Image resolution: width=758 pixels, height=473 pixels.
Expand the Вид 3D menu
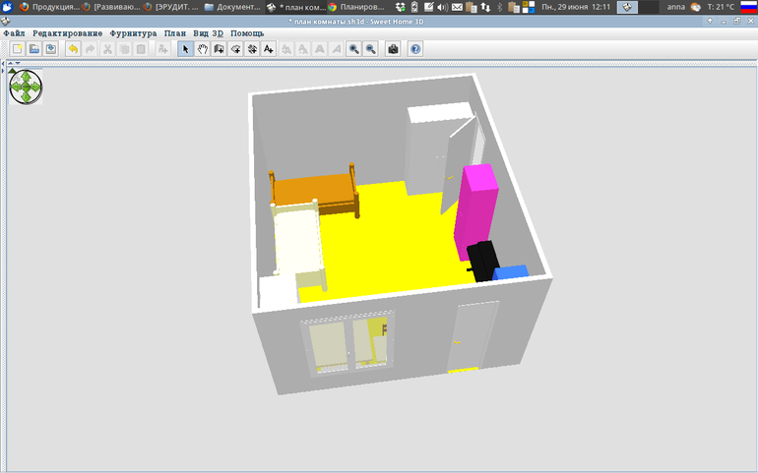tap(209, 33)
